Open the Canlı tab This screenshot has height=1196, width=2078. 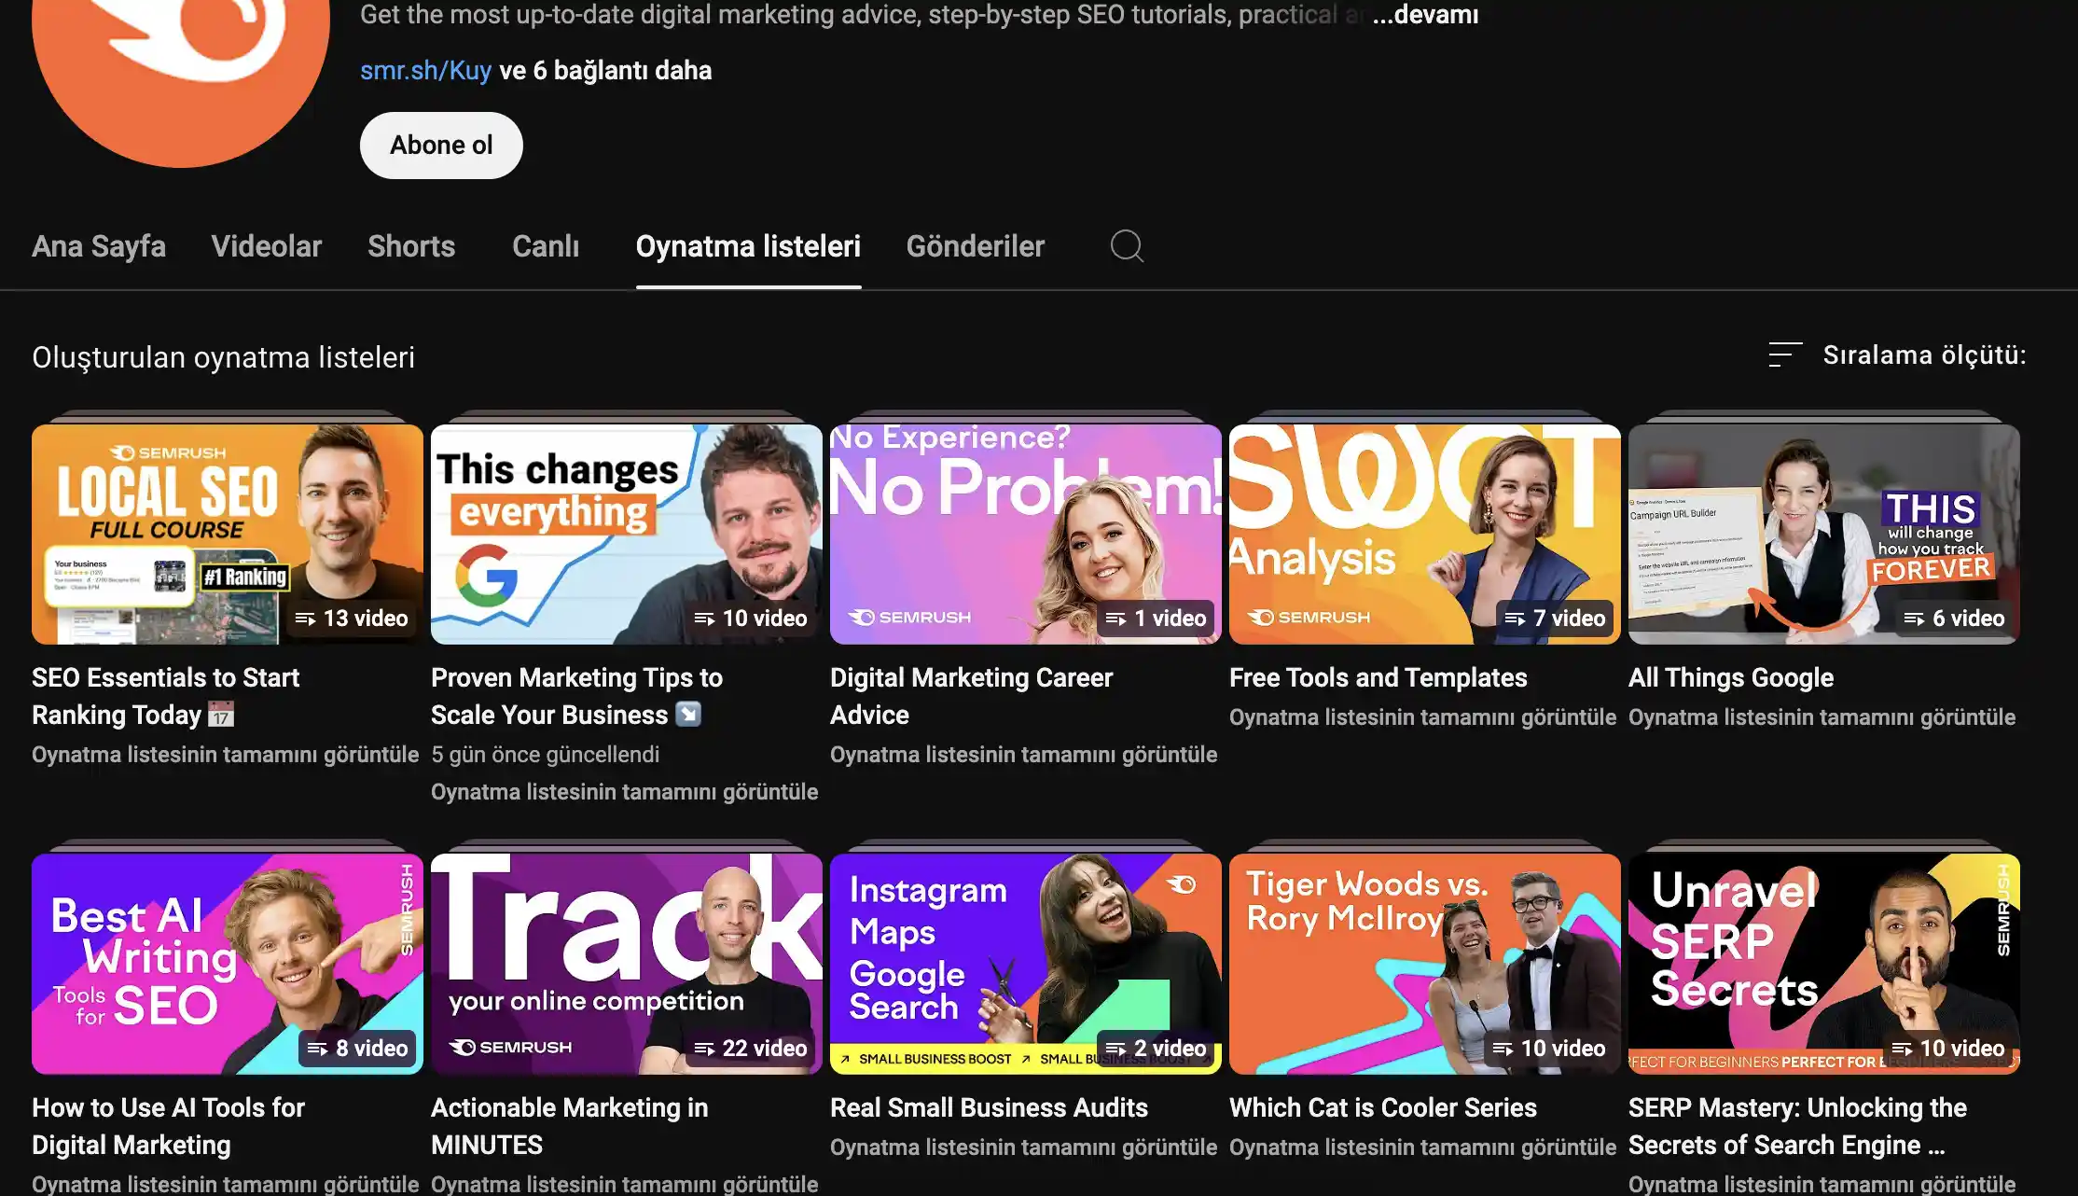[546, 246]
